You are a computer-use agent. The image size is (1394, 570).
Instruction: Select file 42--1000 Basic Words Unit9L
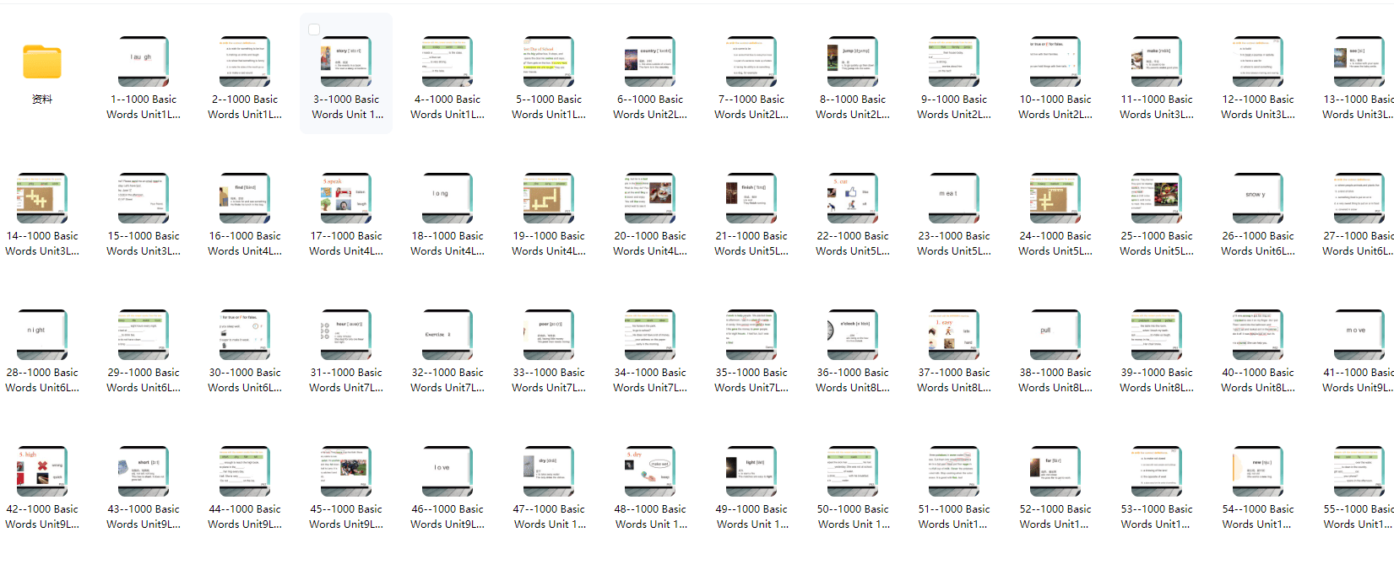[x=42, y=471]
